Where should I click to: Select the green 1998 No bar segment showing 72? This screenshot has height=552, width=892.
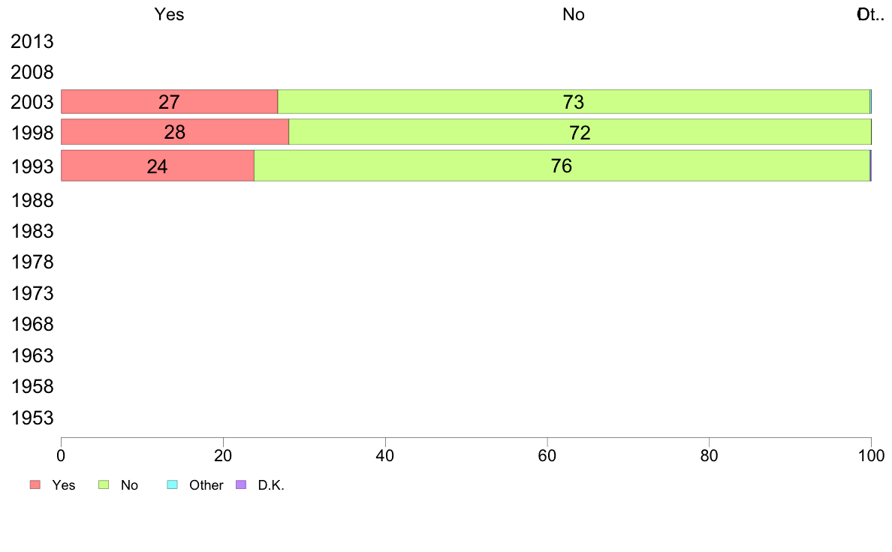tap(580, 132)
